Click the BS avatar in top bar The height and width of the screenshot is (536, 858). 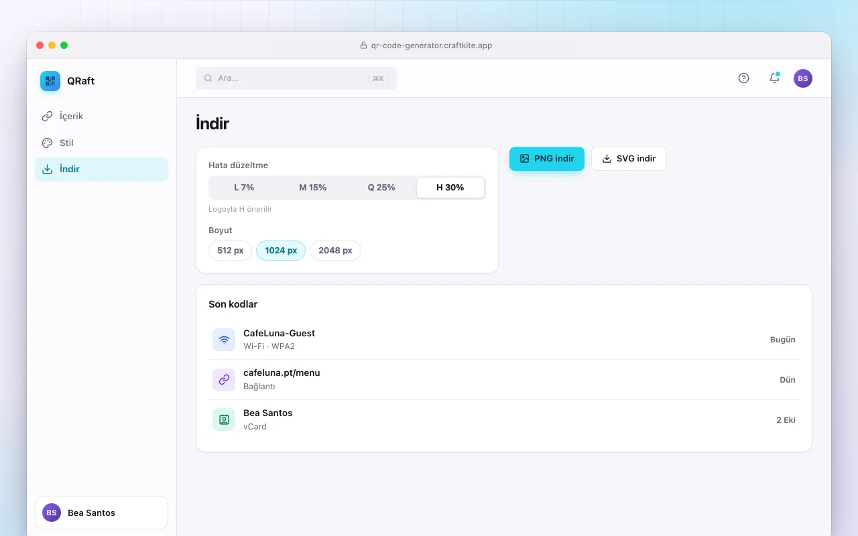[x=803, y=78]
